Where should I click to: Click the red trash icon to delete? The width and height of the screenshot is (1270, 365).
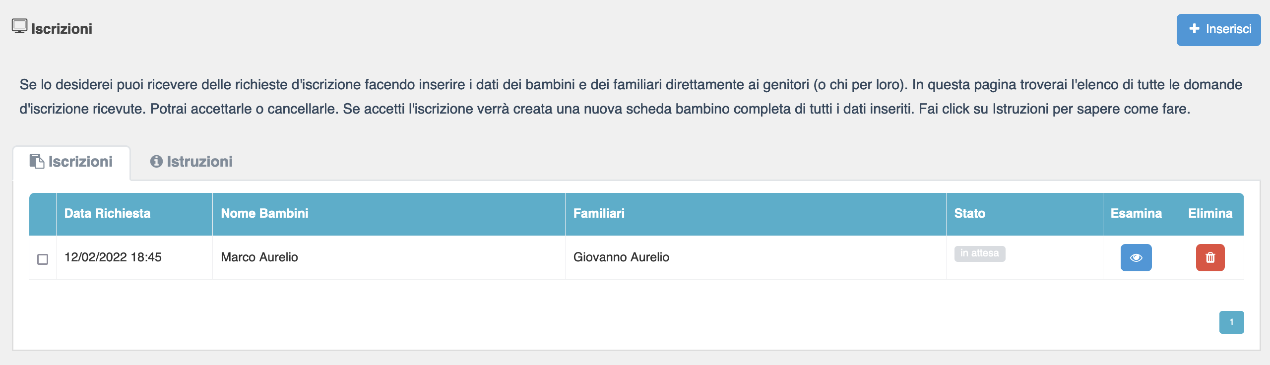coord(1210,257)
